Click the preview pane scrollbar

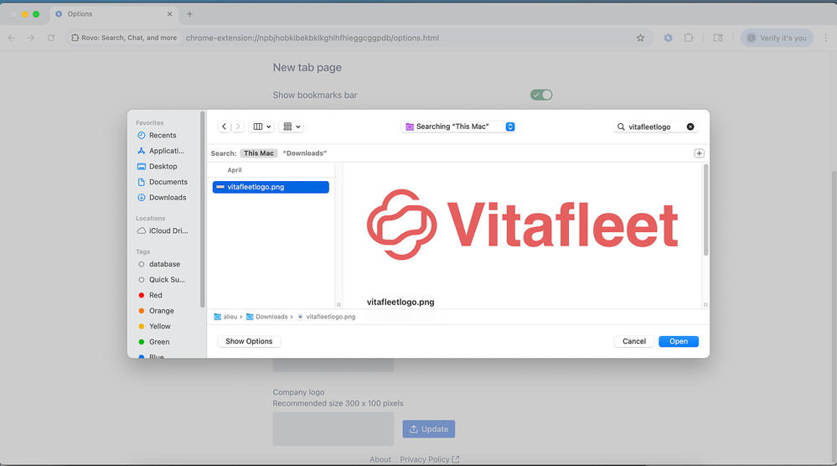click(x=705, y=210)
